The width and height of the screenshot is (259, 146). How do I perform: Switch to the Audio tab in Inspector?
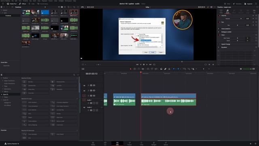(x=227, y=11)
